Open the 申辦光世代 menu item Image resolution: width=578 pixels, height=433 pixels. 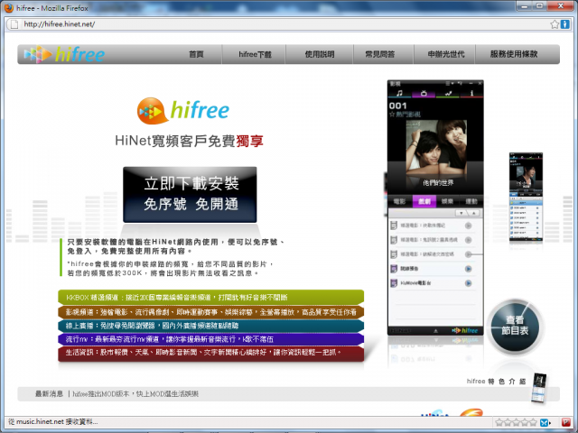[x=445, y=54]
